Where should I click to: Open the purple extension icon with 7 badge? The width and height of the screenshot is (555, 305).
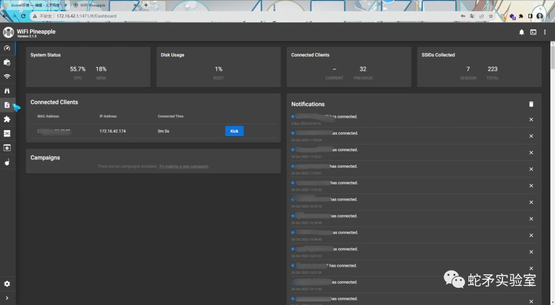[512, 16]
